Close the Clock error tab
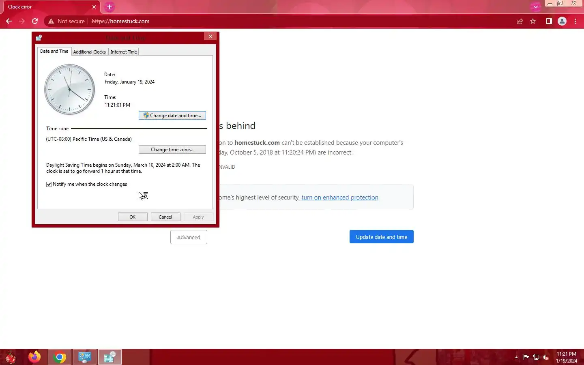Screen dimensions: 584x365 tap(94, 7)
